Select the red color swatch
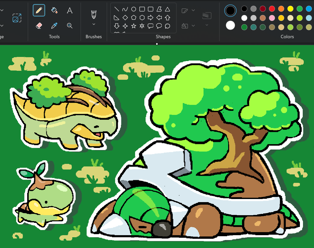This screenshot has height=248, width=314. (x=271, y=8)
